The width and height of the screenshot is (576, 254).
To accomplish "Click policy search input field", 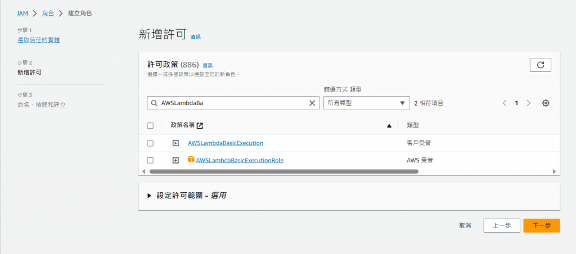I will click(x=233, y=103).
